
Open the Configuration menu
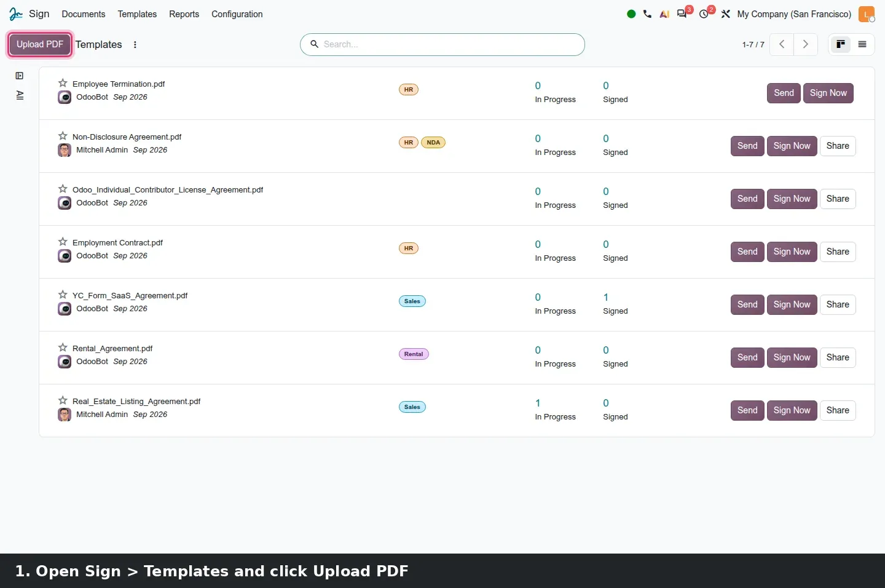coord(237,14)
